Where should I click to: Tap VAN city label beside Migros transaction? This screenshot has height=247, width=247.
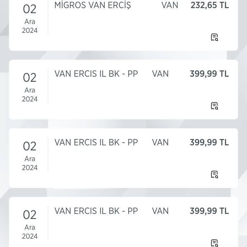(170, 5)
